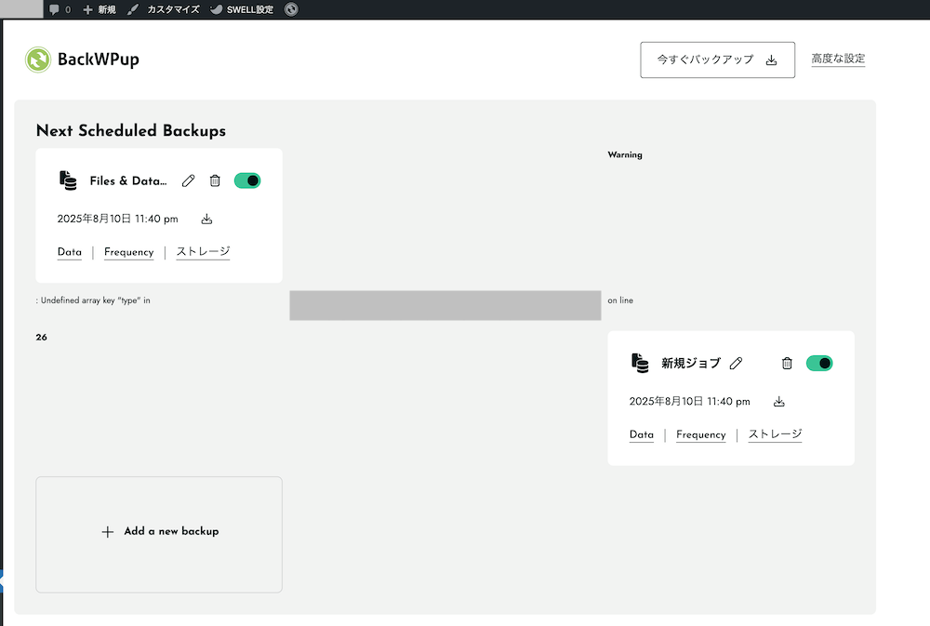Click the error line number 26

click(42, 337)
